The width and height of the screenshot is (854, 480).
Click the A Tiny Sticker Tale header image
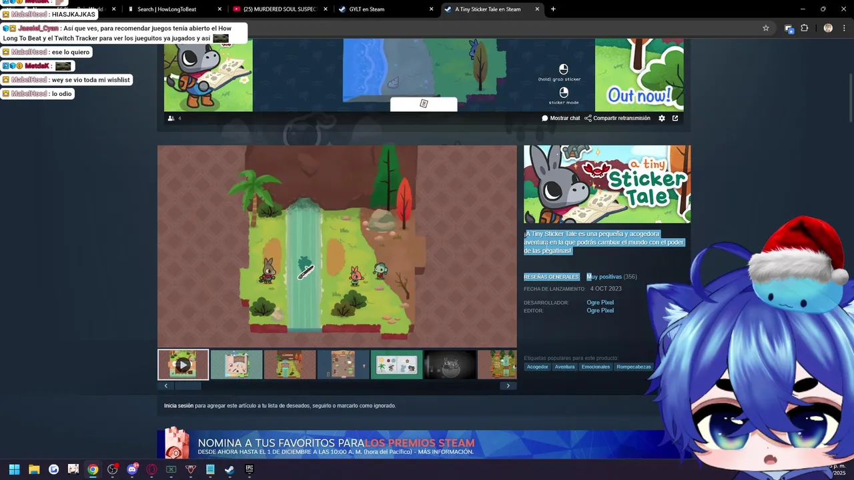point(607,184)
